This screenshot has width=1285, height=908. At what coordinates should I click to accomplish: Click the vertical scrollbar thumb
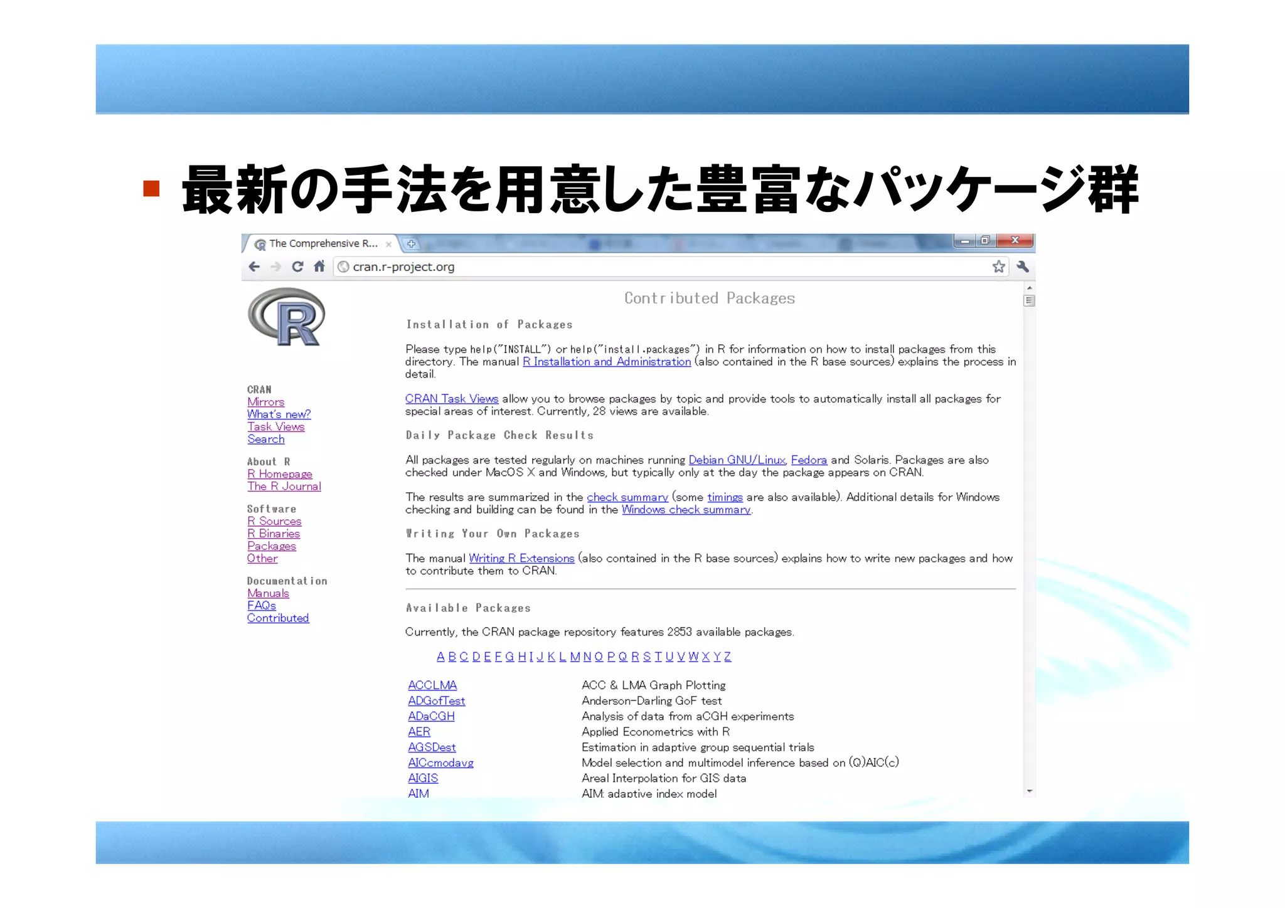coord(1029,300)
